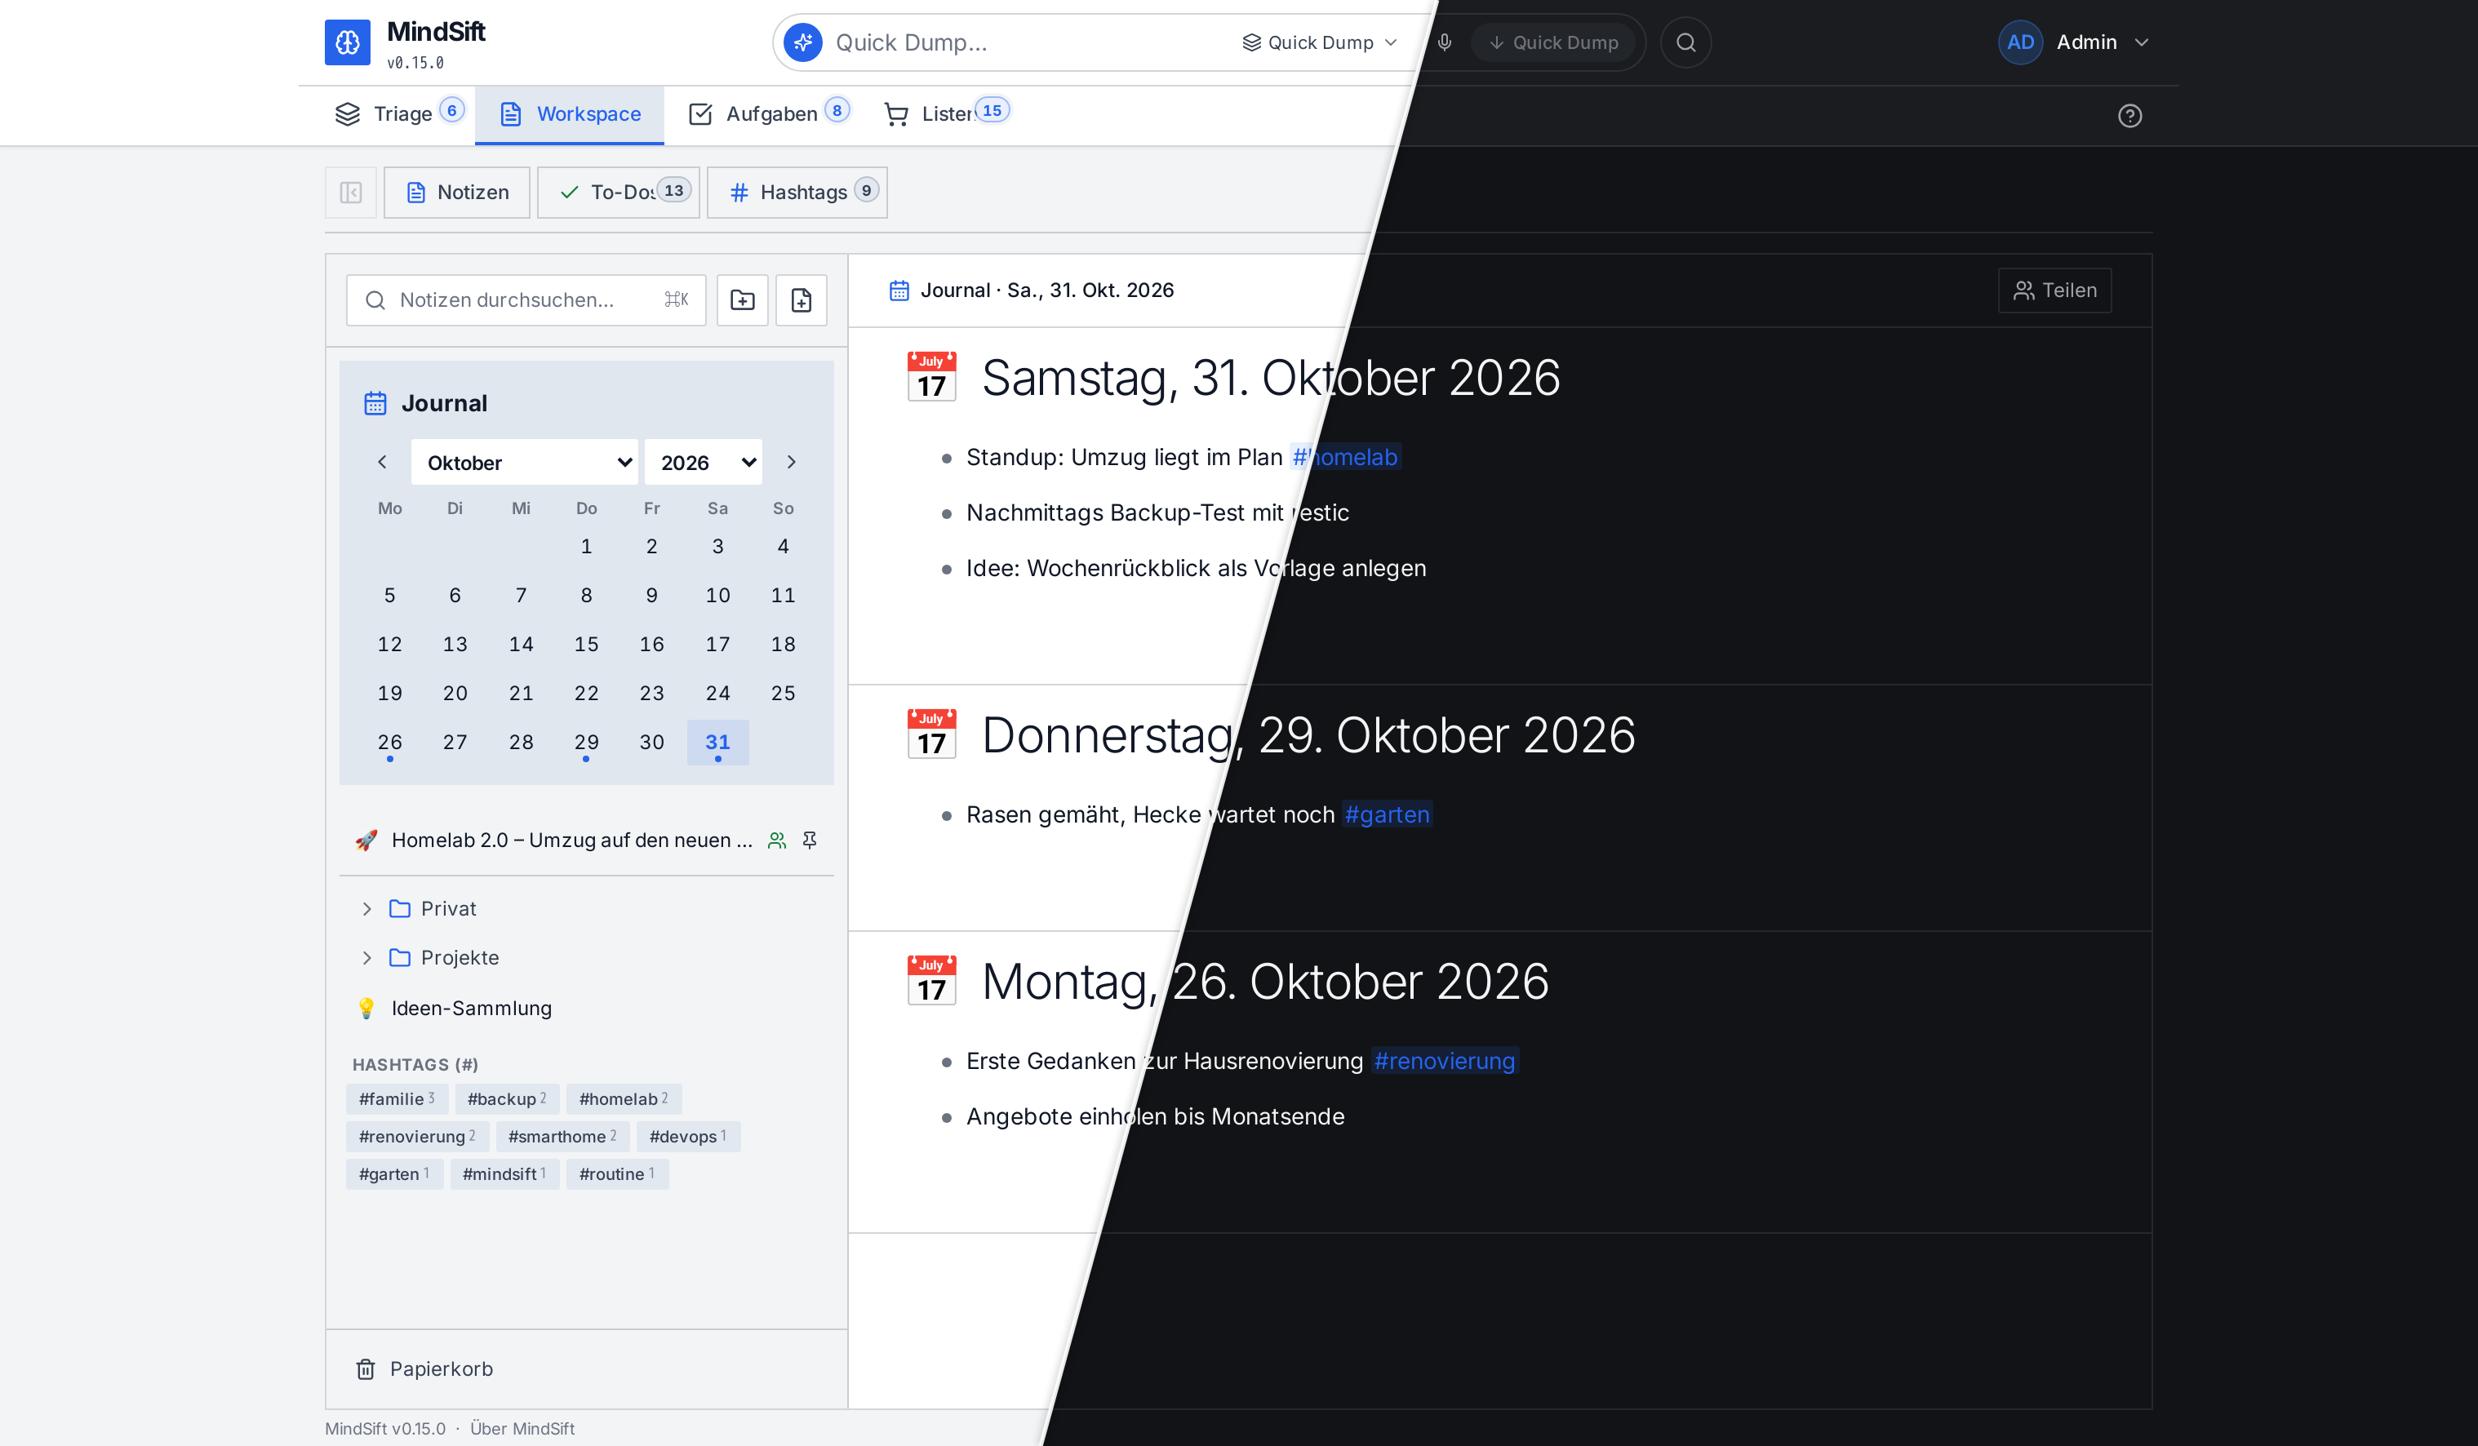Select day 29 in the calendar
2478x1446 pixels.
click(x=586, y=742)
